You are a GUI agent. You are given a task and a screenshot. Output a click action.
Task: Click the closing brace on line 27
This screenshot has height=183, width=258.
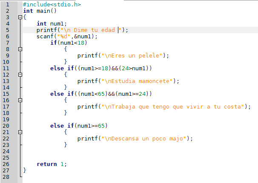point(25,170)
